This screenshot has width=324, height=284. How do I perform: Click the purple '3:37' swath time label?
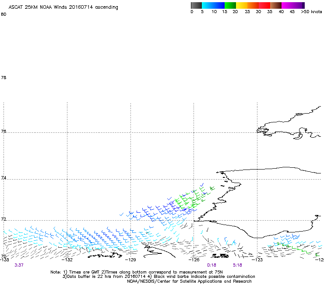(19, 265)
